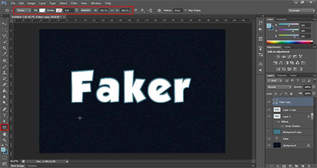Switch to the Channels tab
The image size is (317, 168).
coord(283,75)
